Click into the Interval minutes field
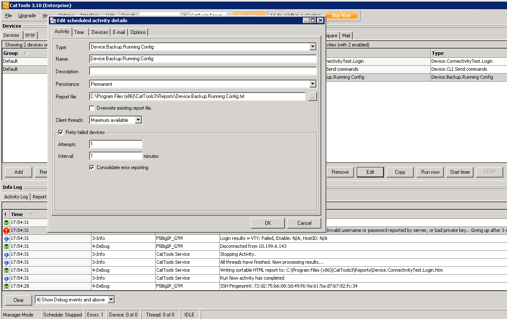Image resolution: width=507 pixels, height=319 pixels. pyautogui.click(x=116, y=156)
